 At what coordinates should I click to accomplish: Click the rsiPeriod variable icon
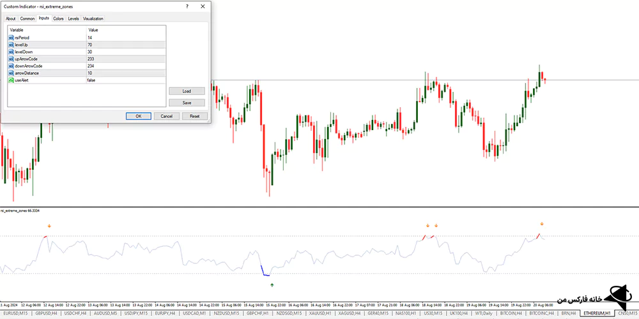(11, 38)
